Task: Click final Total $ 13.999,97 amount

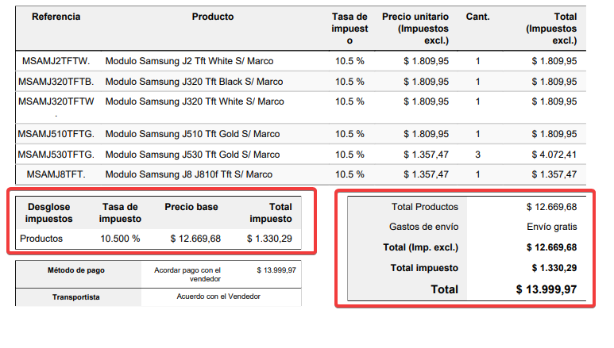Action: [x=546, y=289]
